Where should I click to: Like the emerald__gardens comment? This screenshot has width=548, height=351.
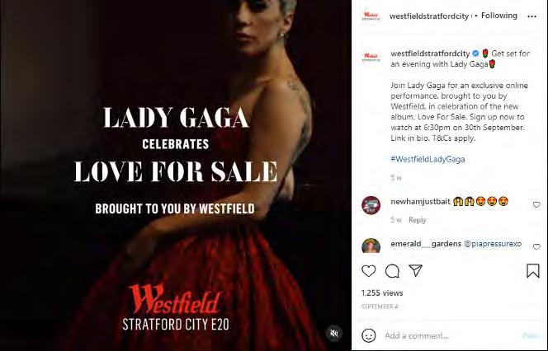click(x=536, y=246)
